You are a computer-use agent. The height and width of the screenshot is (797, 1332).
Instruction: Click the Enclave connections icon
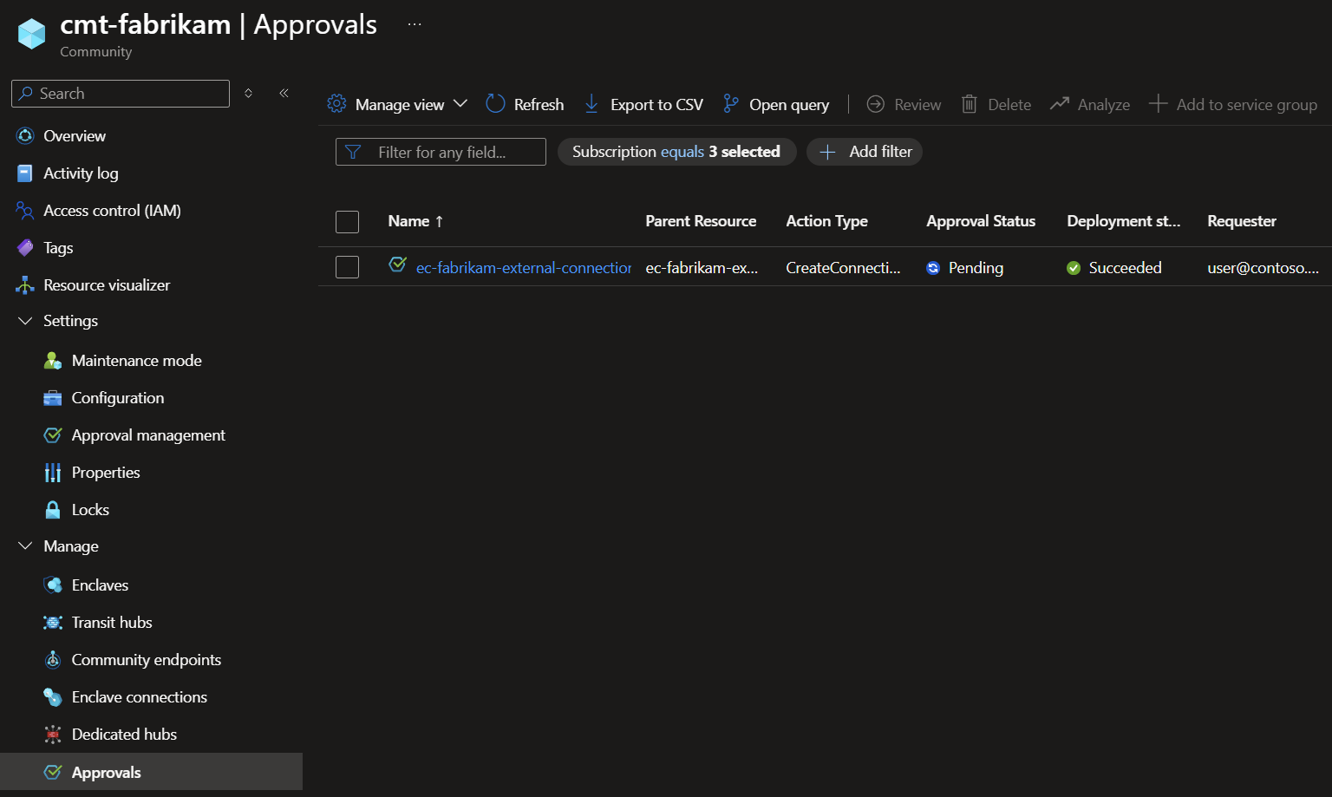coord(53,697)
